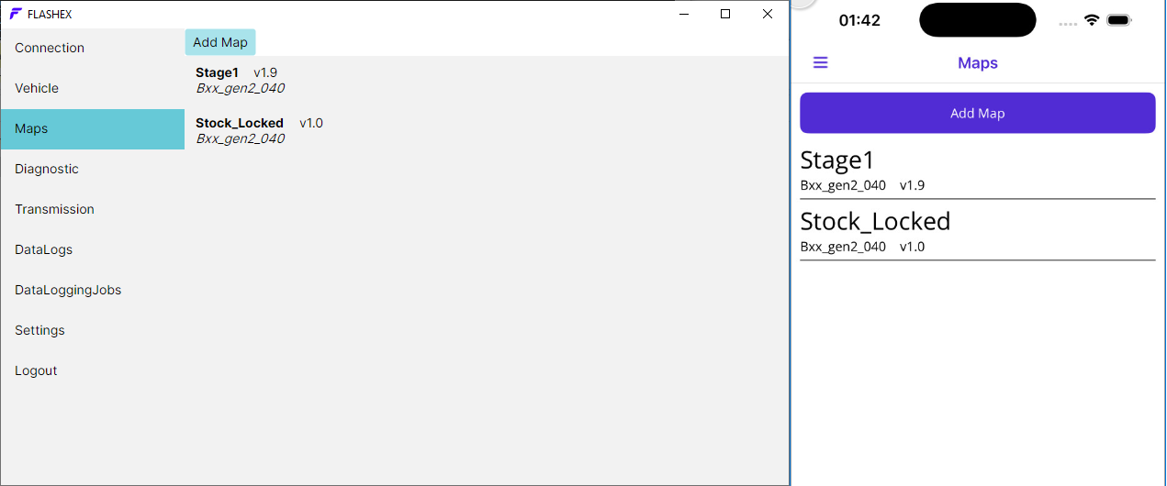
Task: Navigate to Transmission in sidebar
Action: [x=54, y=209]
